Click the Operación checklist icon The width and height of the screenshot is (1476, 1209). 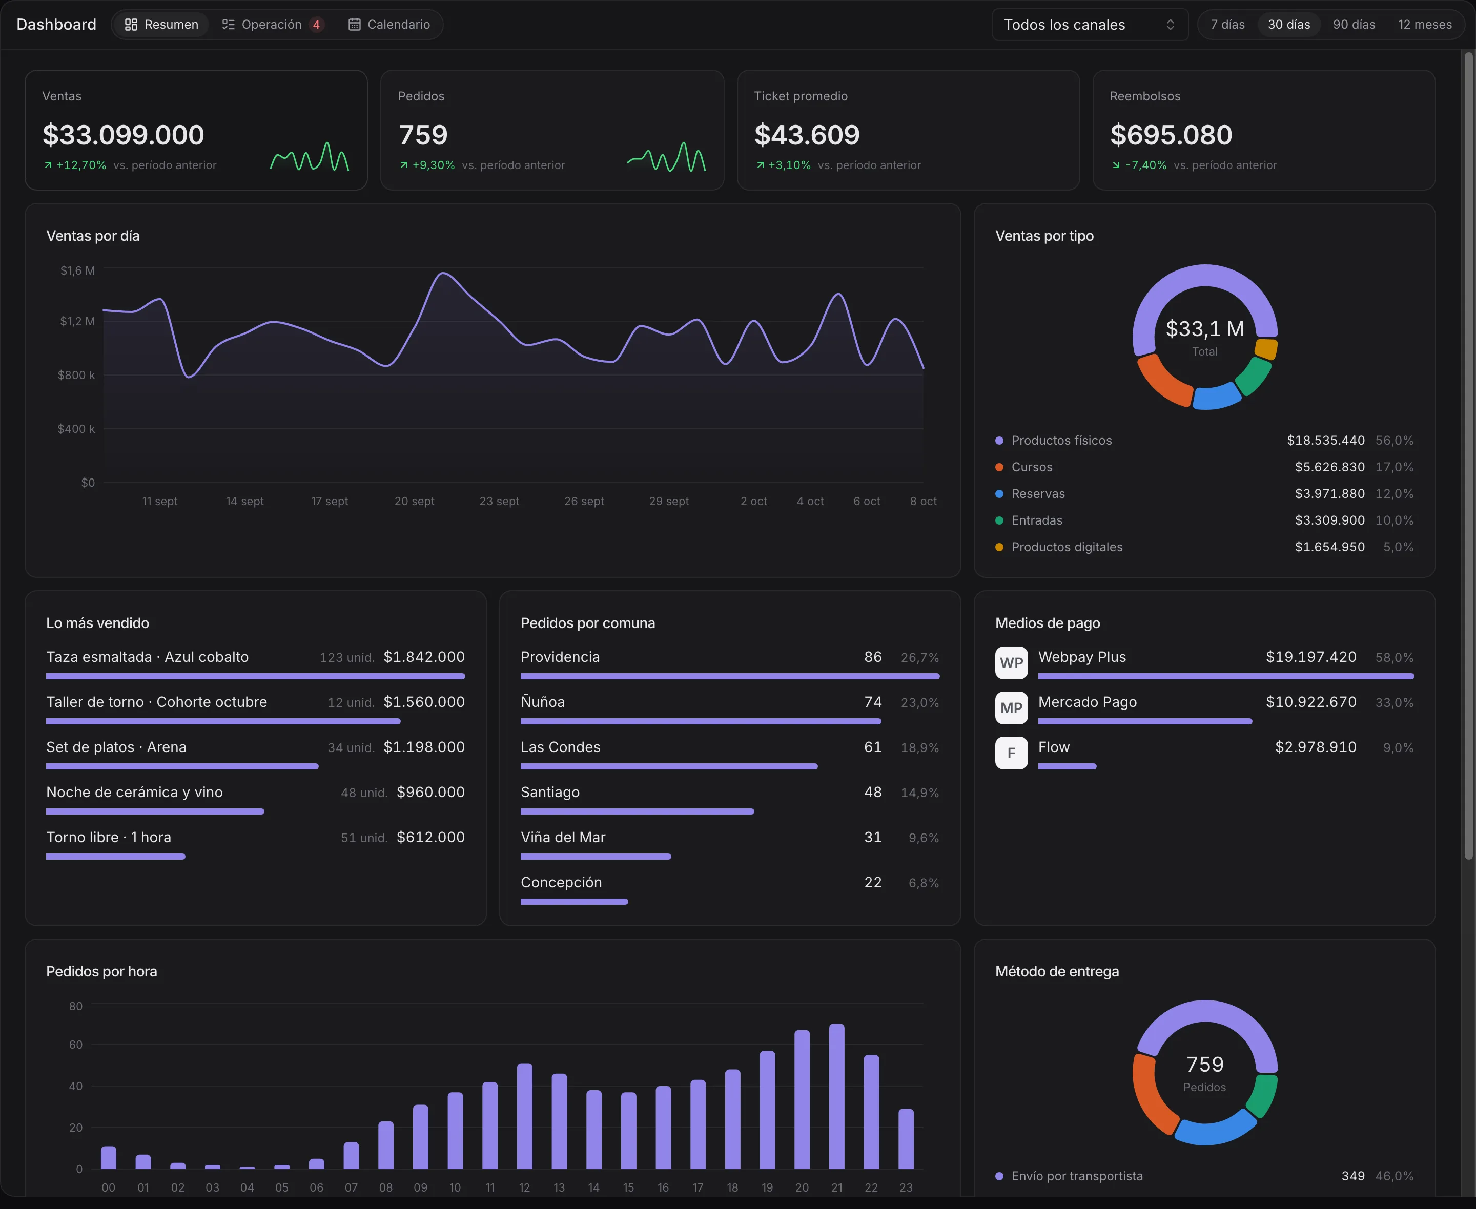228,25
